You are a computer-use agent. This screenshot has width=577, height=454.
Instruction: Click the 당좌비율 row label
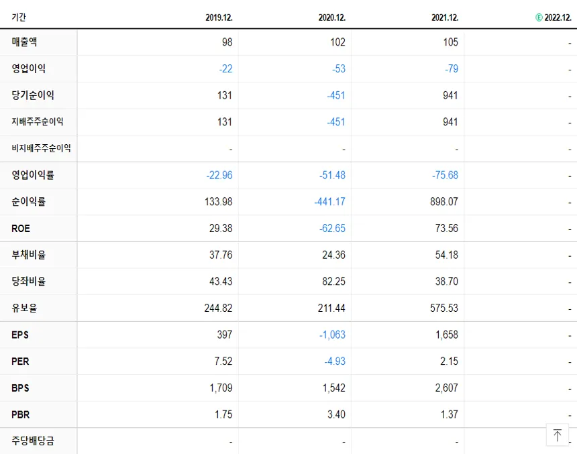[x=29, y=282]
